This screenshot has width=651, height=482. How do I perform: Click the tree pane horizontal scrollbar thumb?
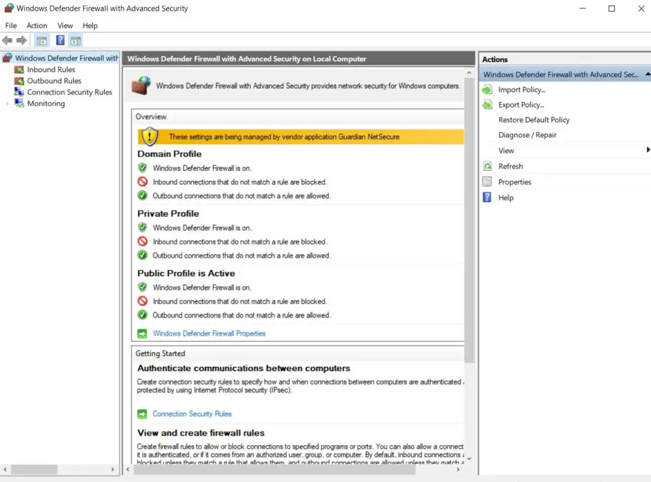(x=34, y=469)
